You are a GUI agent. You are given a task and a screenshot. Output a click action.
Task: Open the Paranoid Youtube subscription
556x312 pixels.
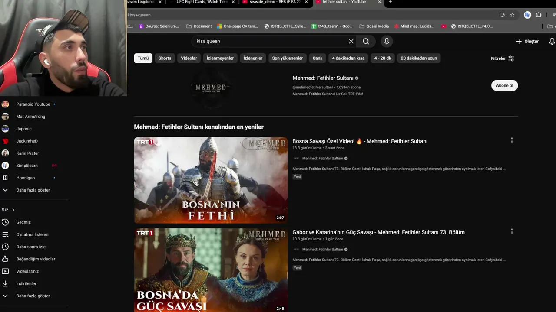click(x=34, y=104)
